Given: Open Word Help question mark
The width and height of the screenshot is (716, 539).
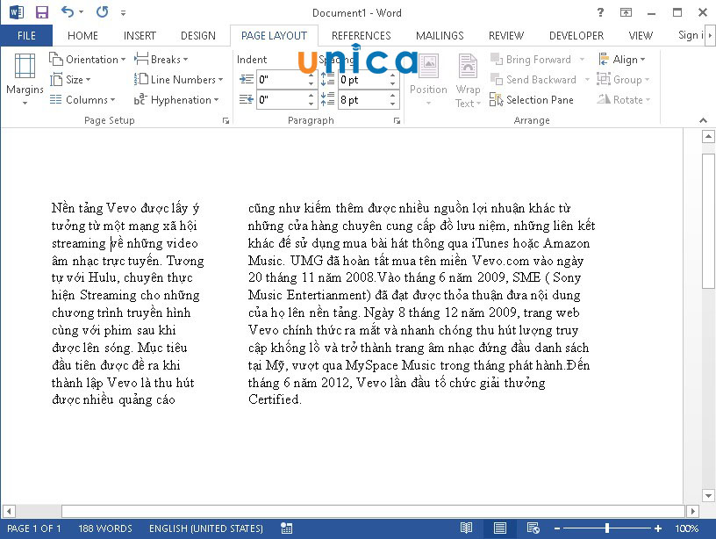Looking at the screenshot, I should (600, 12).
